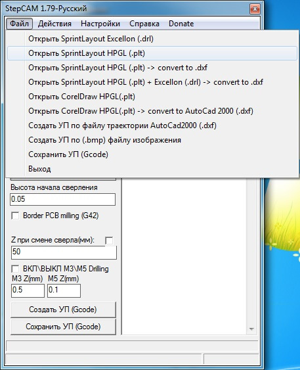Click Сохранить УП (Gcode) in the file menu
The width and height of the screenshot is (300, 370).
point(152,154)
